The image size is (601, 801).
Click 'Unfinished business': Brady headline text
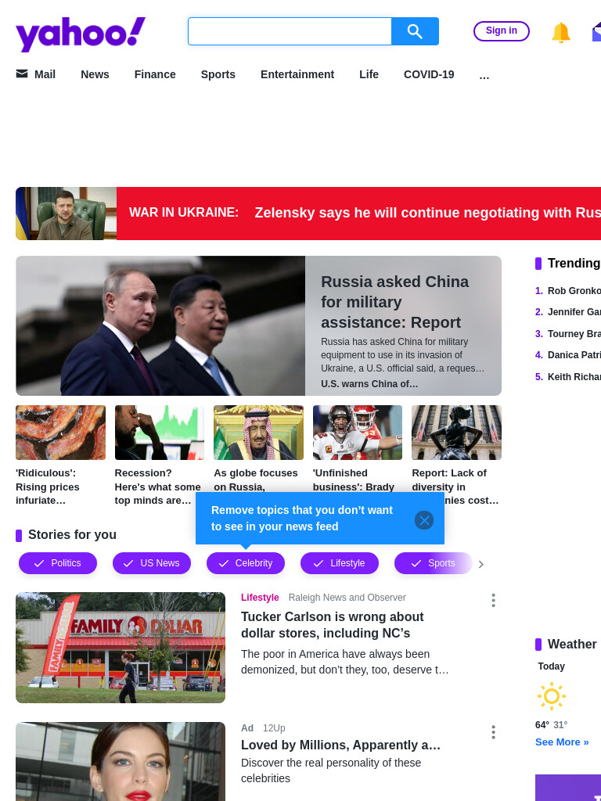coord(354,480)
